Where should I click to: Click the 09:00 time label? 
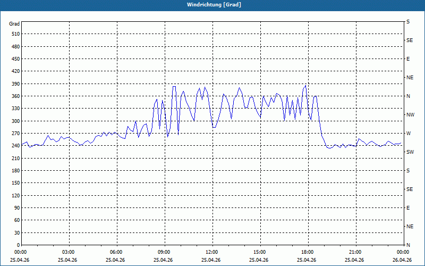pos(164,252)
